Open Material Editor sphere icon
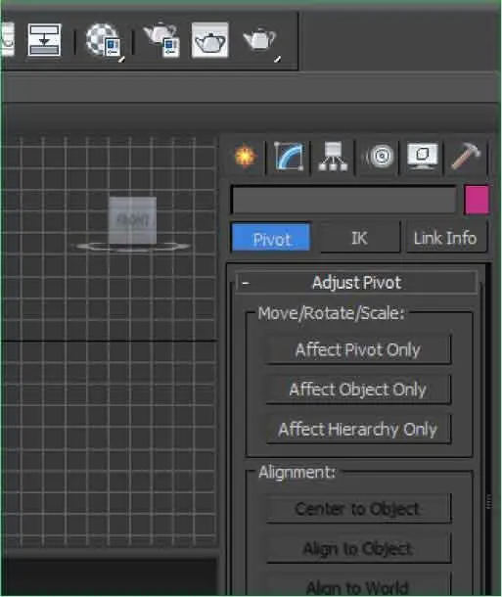The image size is (502, 597). (104, 40)
